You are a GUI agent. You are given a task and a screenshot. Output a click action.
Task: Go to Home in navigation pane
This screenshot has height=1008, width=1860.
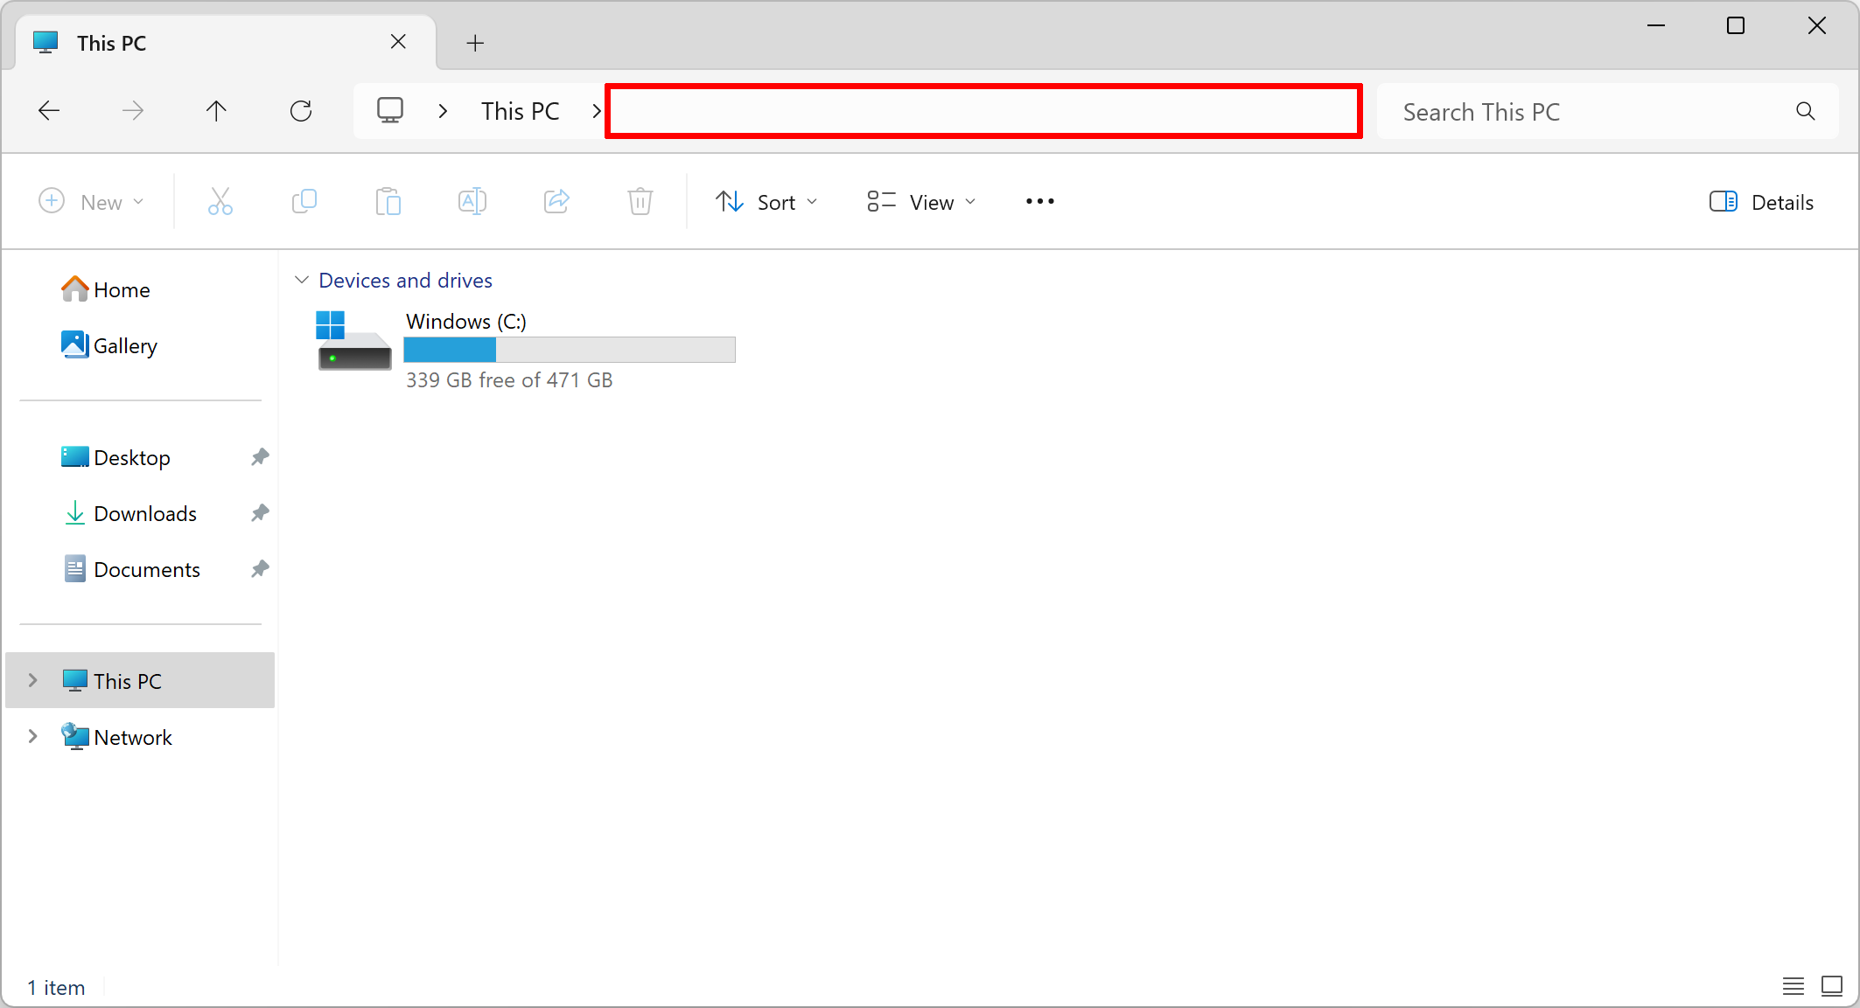coord(121,290)
